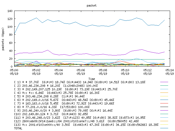Click "[17:*:123] 40.85%" in row 11
This screenshot has height=131, width=175.
pos(77,118)
